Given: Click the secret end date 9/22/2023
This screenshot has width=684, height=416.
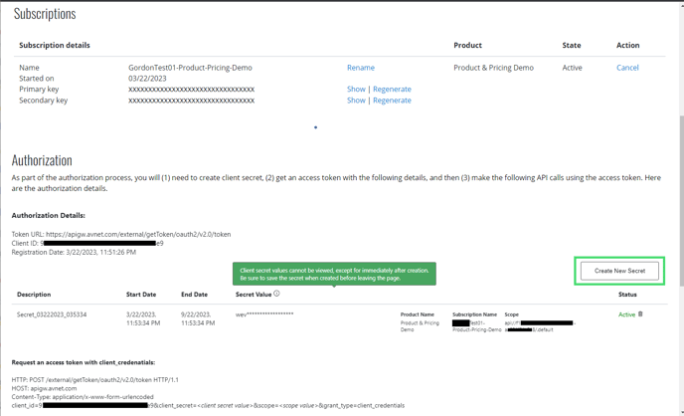Looking at the screenshot, I should pos(198,318).
